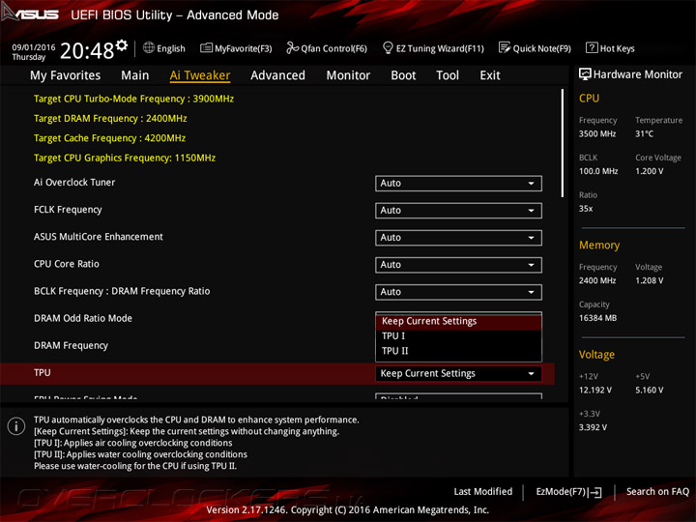Image resolution: width=696 pixels, height=522 pixels.
Task: Click the +5V reading 5.160 V
Action: click(650, 390)
